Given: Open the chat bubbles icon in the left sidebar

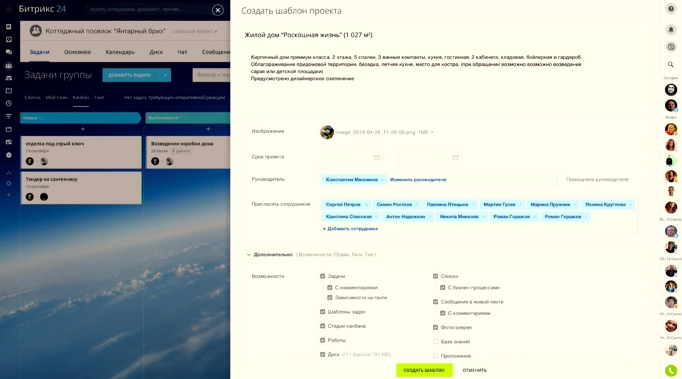Looking at the screenshot, I should click(9, 52).
